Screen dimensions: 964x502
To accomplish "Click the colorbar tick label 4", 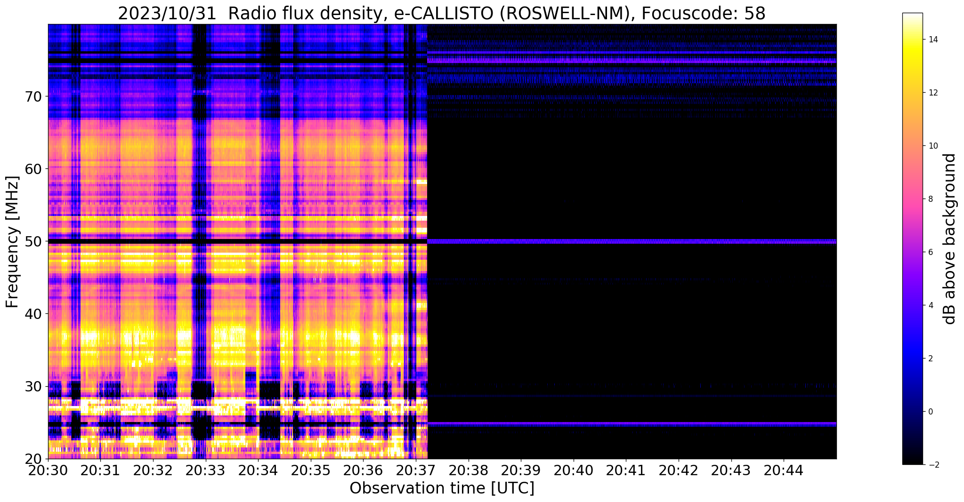I will pos(931,305).
